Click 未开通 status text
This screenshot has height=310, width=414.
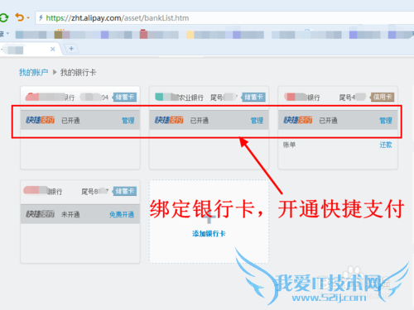point(70,214)
